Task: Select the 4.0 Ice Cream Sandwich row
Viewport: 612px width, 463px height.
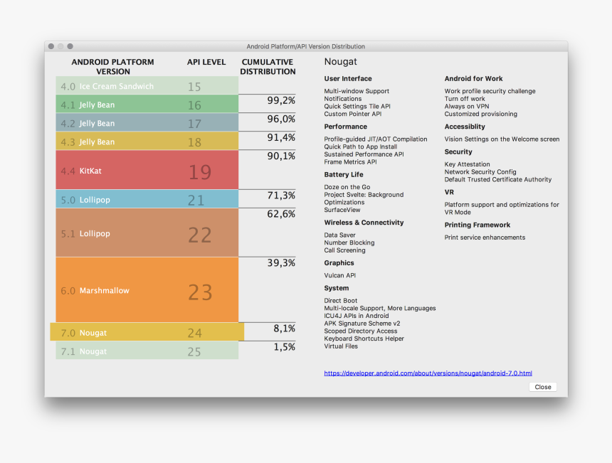Action: click(147, 85)
